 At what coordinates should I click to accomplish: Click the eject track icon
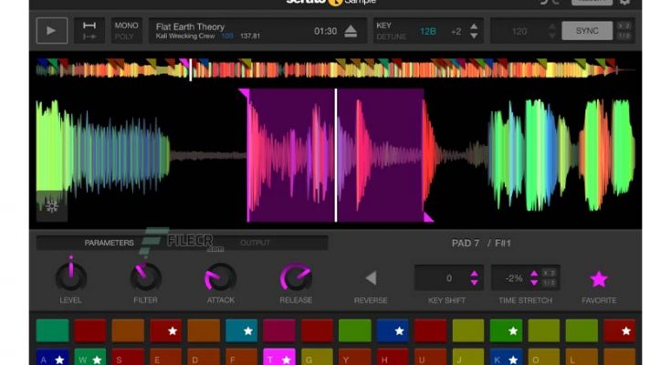[x=351, y=31]
